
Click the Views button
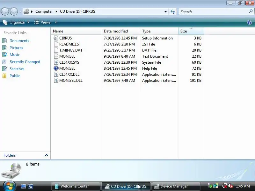point(43,22)
